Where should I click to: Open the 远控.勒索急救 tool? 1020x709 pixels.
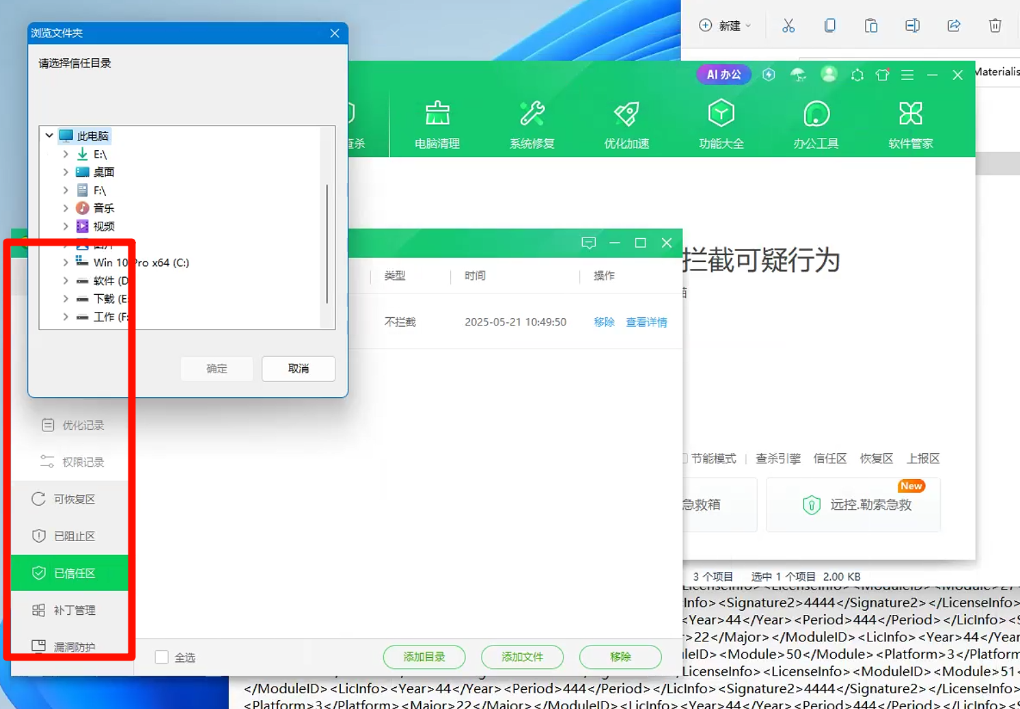[853, 505]
